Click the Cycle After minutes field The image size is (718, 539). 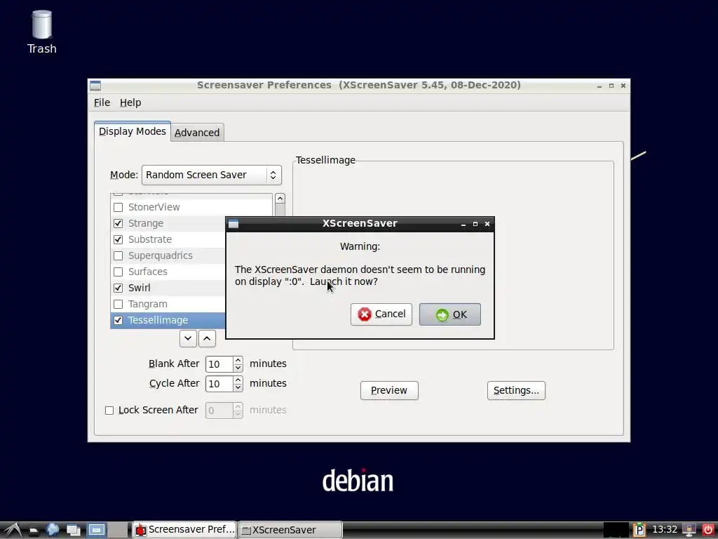pyautogui.click(x=219, y=384)
